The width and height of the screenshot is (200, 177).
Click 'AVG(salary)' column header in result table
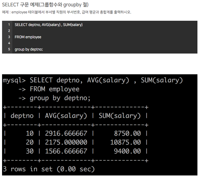66,116
